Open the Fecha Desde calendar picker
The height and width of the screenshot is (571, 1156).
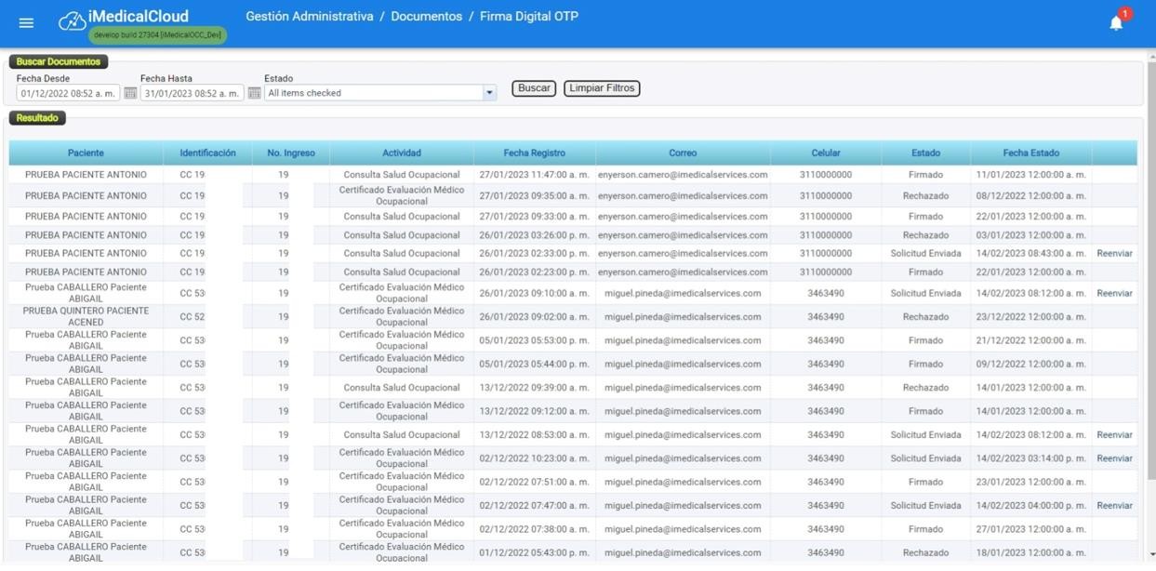click(x=130, y=93)
